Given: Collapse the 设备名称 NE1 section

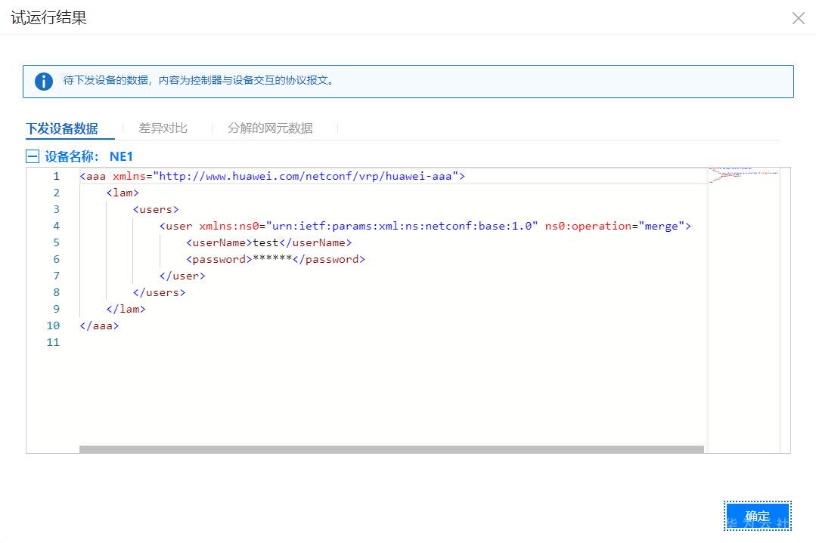Looking at the screenshot, I should (x=33, y=156).
